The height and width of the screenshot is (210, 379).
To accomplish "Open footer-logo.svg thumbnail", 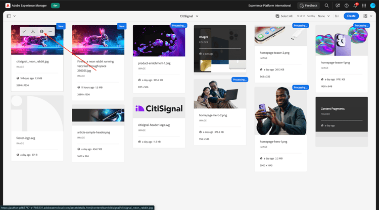I will coord(37,113).
